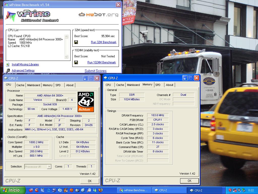This screenshot has height=194, width=258.
Task: Click the DRAM Frequency value 163.6 MHz
Action: pos(158,115)
